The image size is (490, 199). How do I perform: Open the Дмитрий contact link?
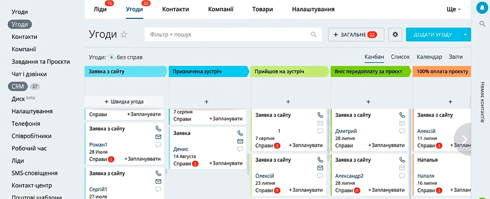(346, 131)
